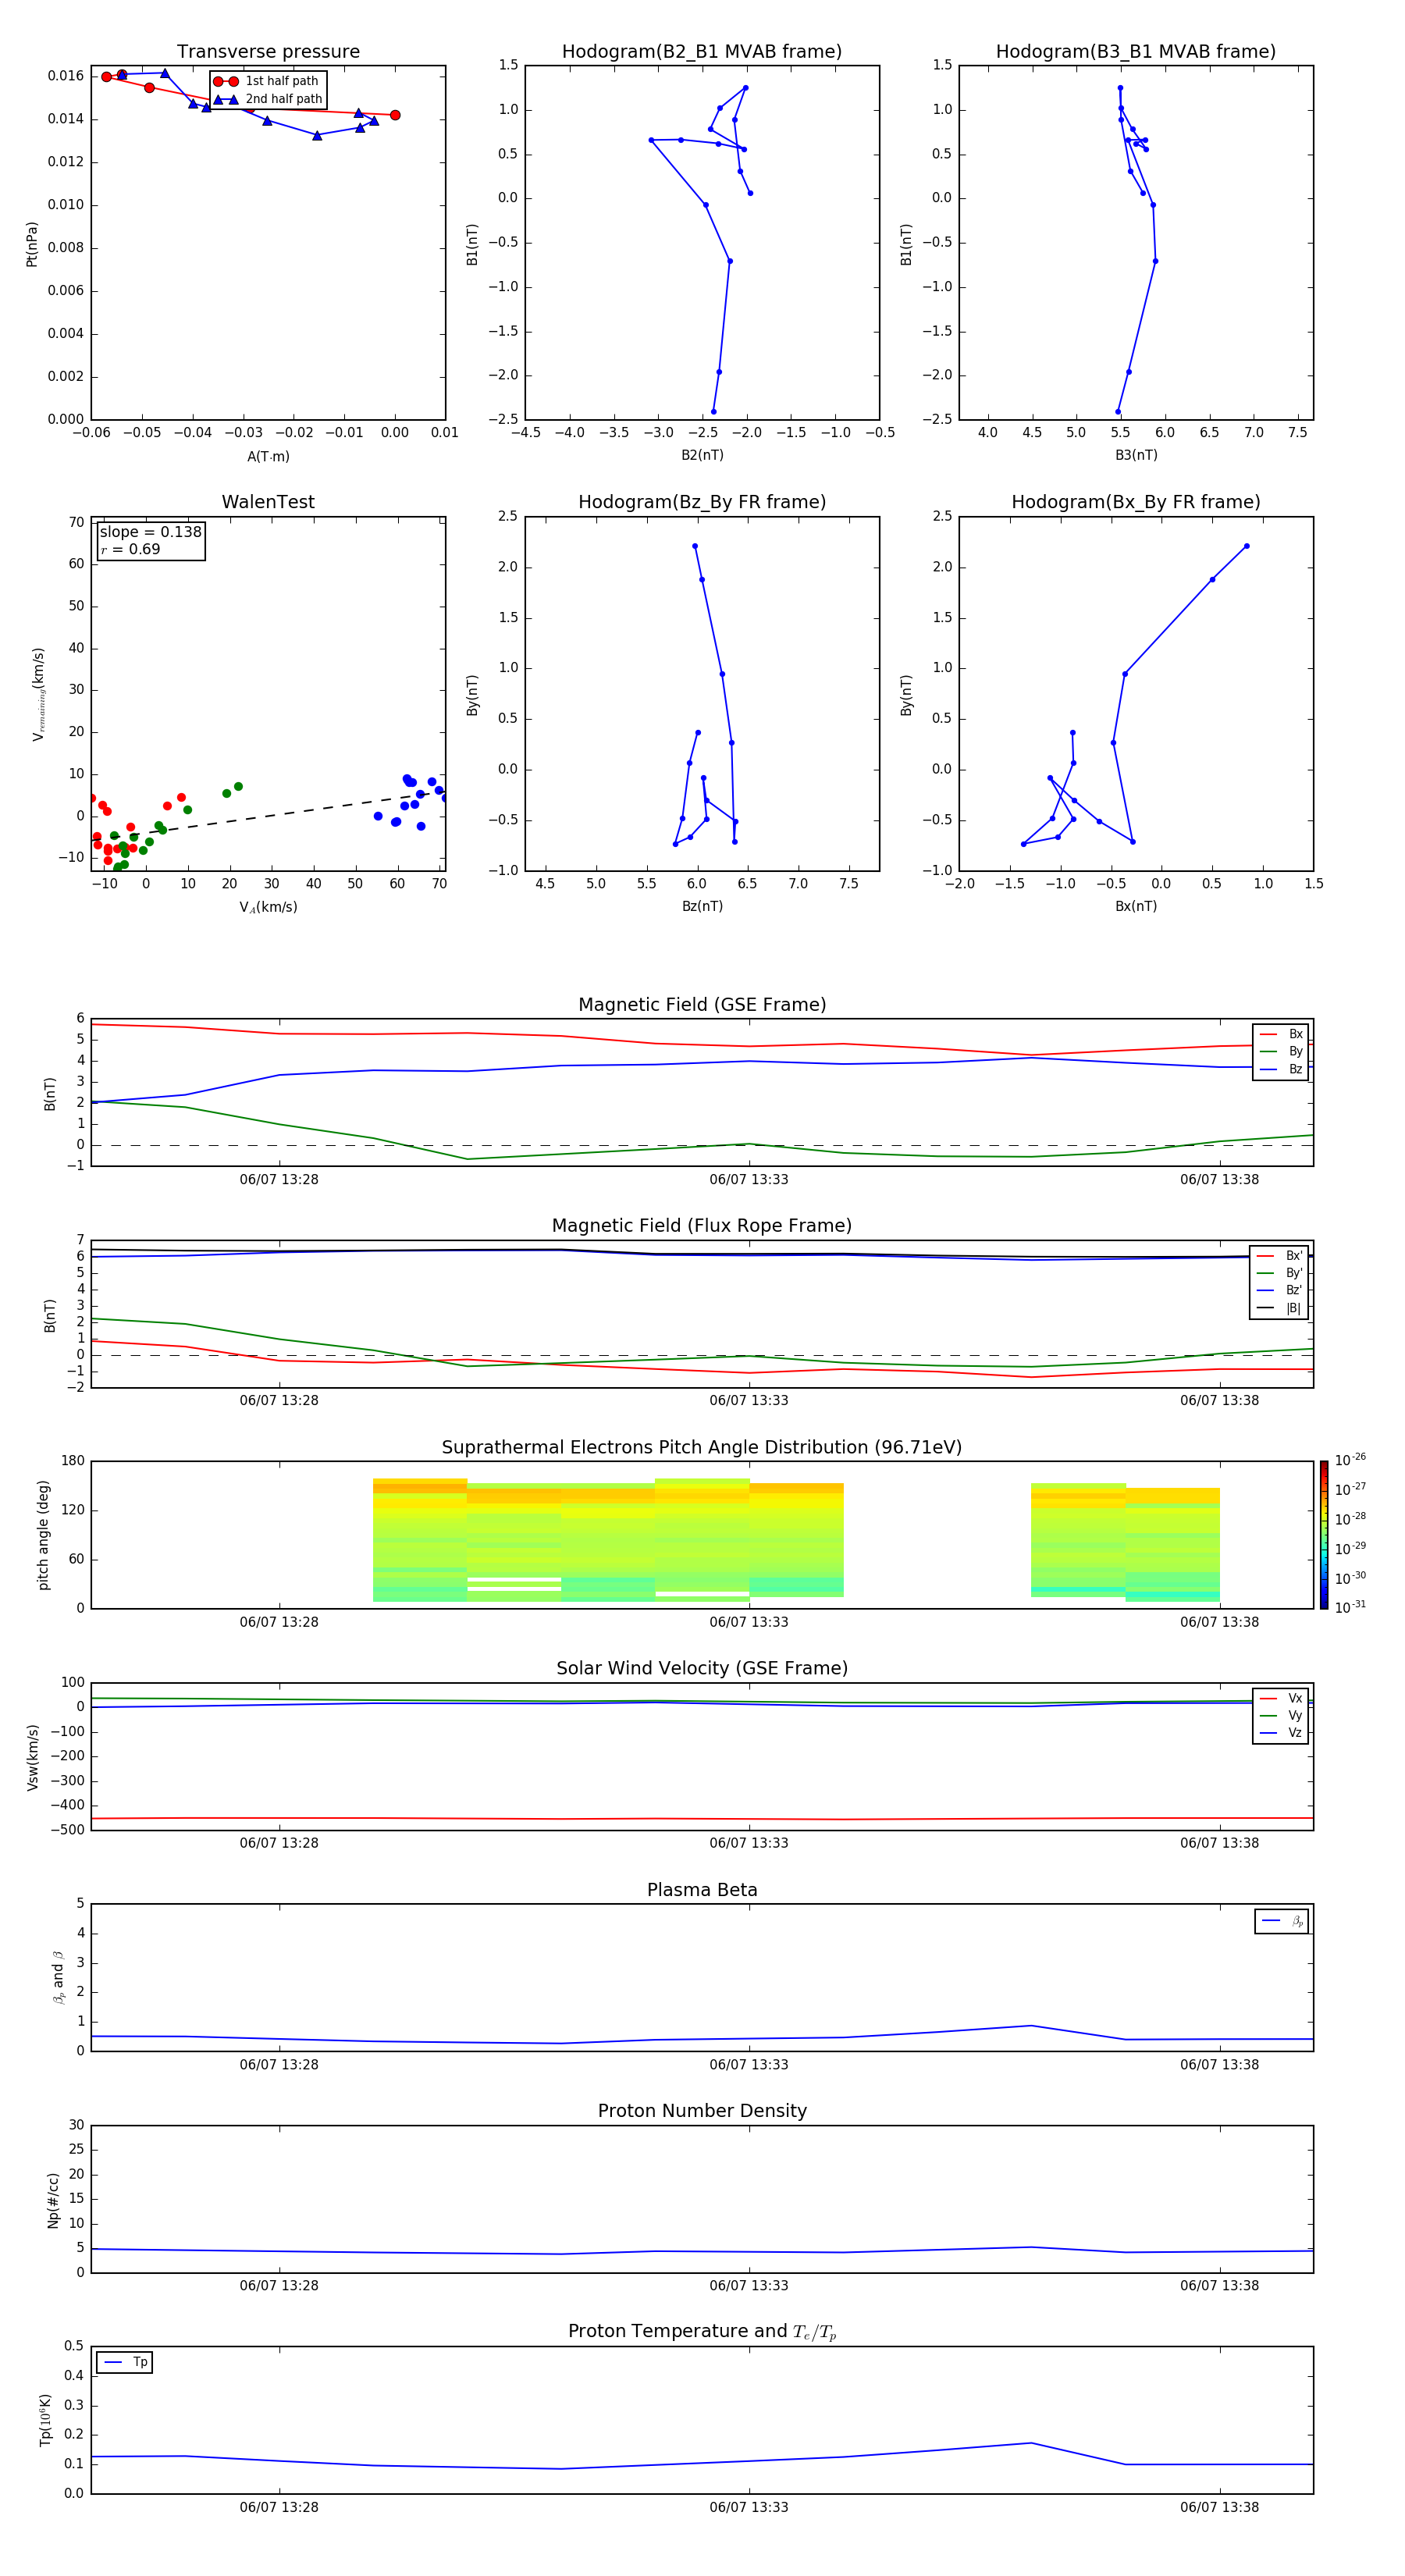Click 'A(T·m)' x-axis label

(x=268, y=457)
